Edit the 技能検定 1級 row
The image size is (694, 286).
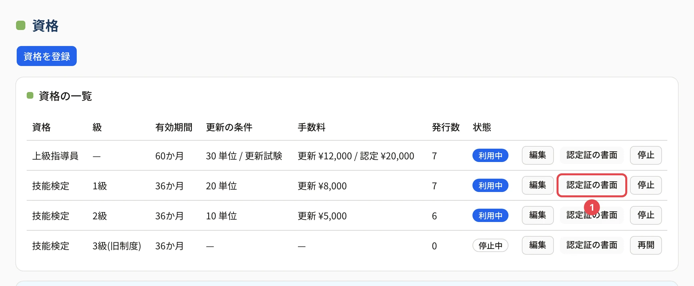coord(538,185)
